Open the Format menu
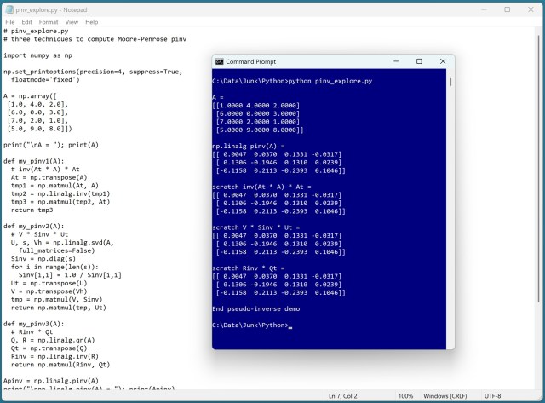 [x=49, y=21]
